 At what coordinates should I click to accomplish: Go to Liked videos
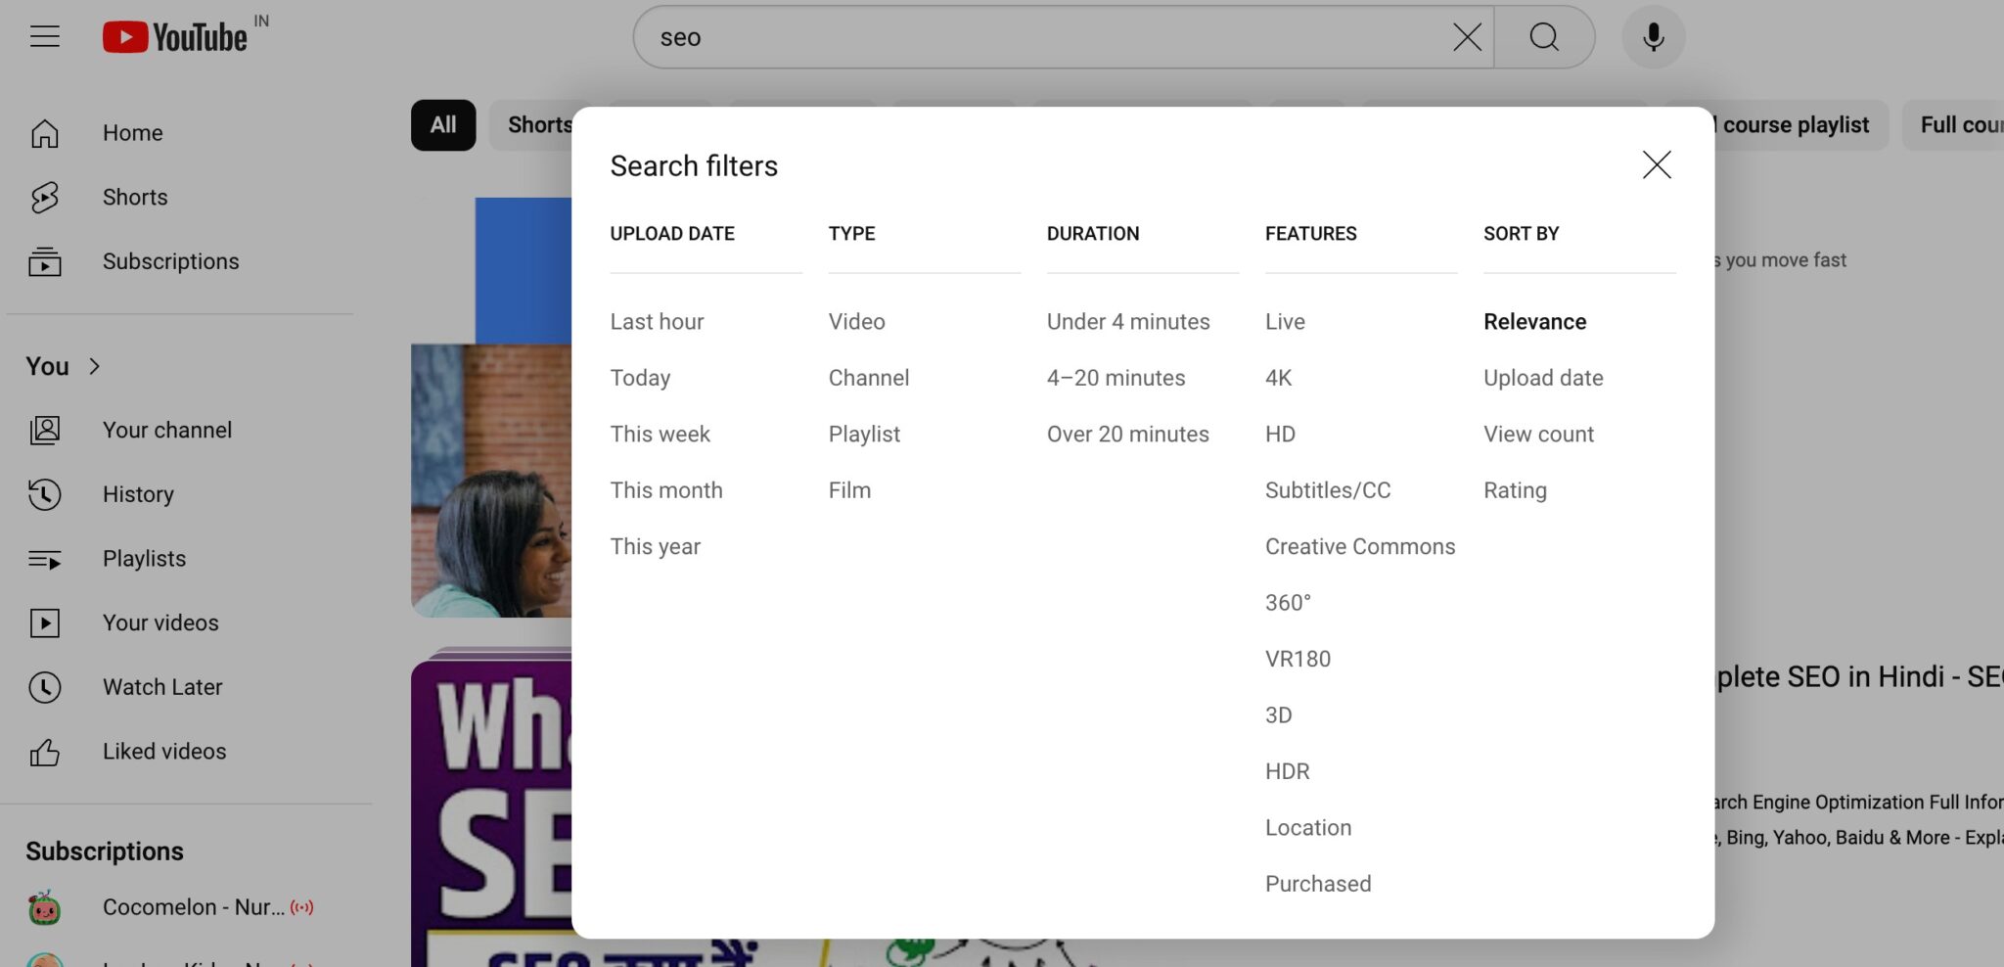[164, 752]
